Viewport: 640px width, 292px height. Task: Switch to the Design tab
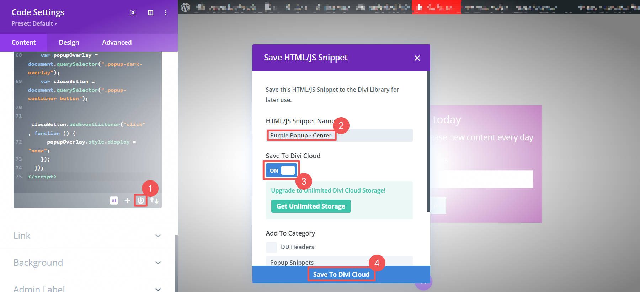pyautogui.click(x=69, y=43)
